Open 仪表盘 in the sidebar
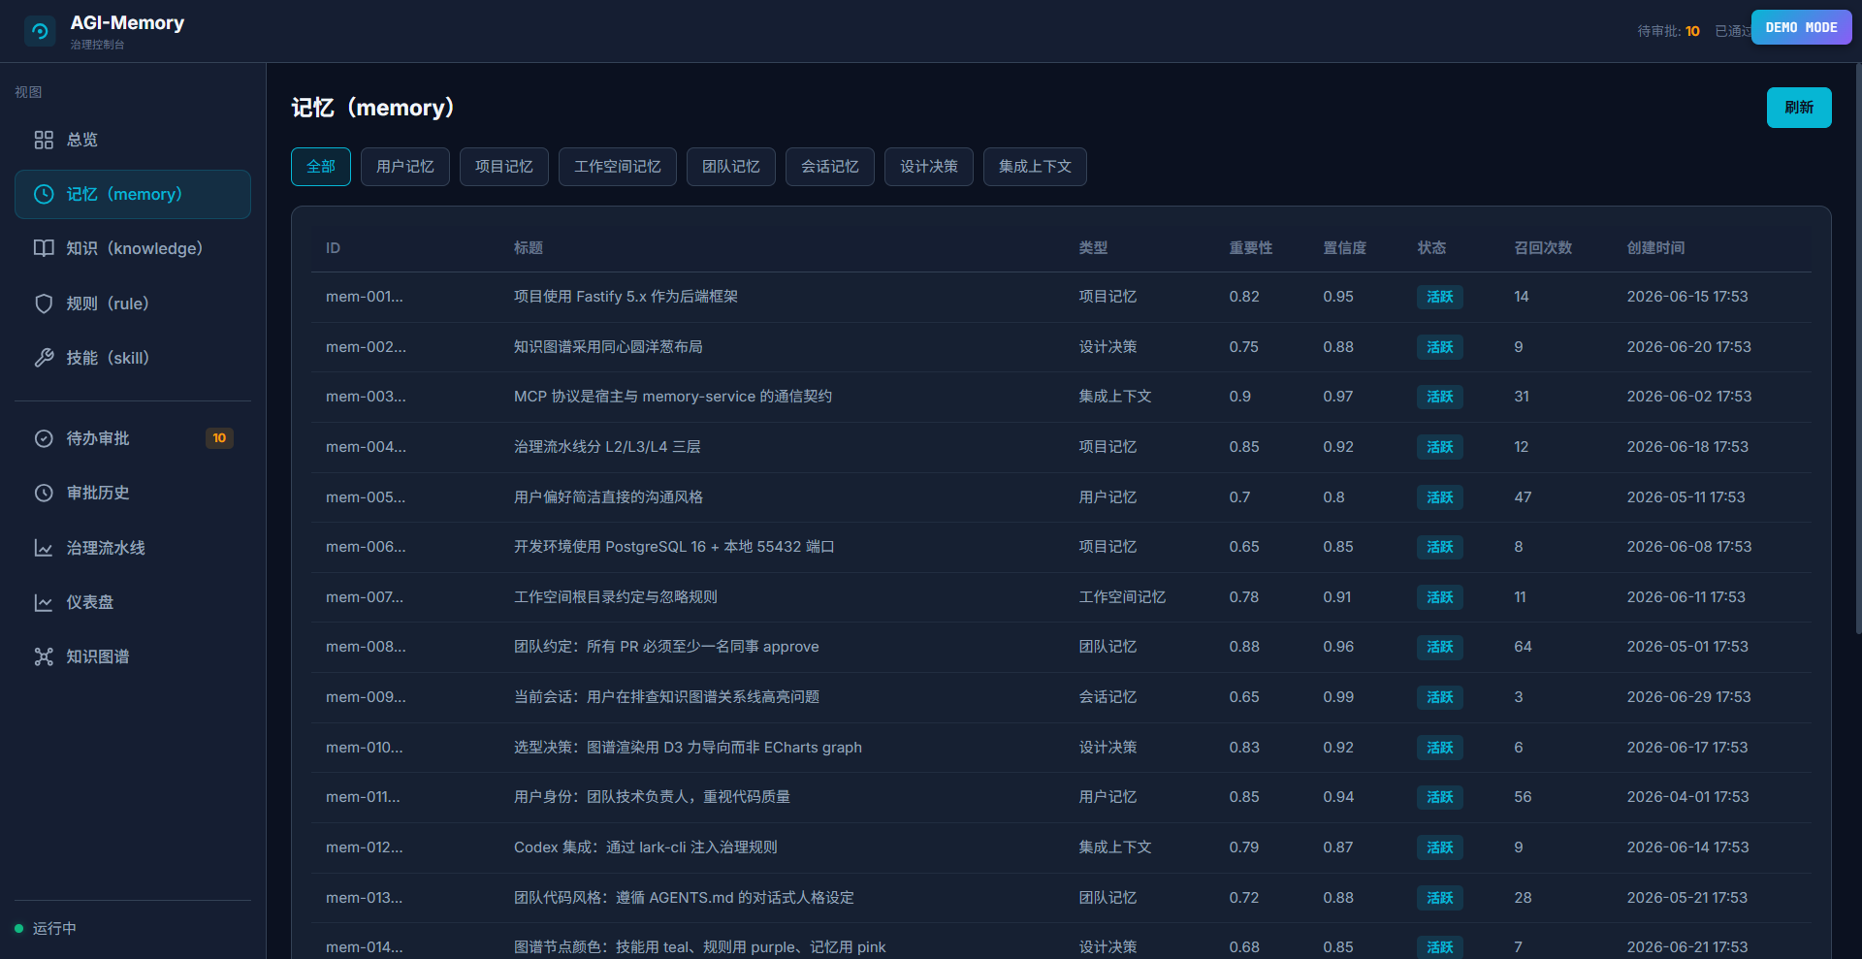Image resolution: width=1862 pixels, height=959 pixels. [133, 602]
